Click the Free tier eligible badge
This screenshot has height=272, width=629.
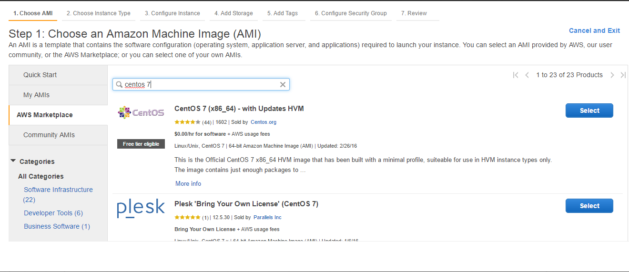coord(141,144)
